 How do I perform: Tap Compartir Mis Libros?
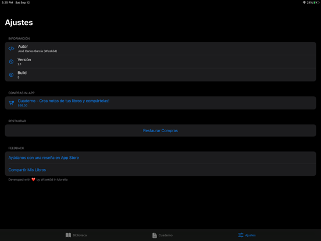[x=160, y=170]
